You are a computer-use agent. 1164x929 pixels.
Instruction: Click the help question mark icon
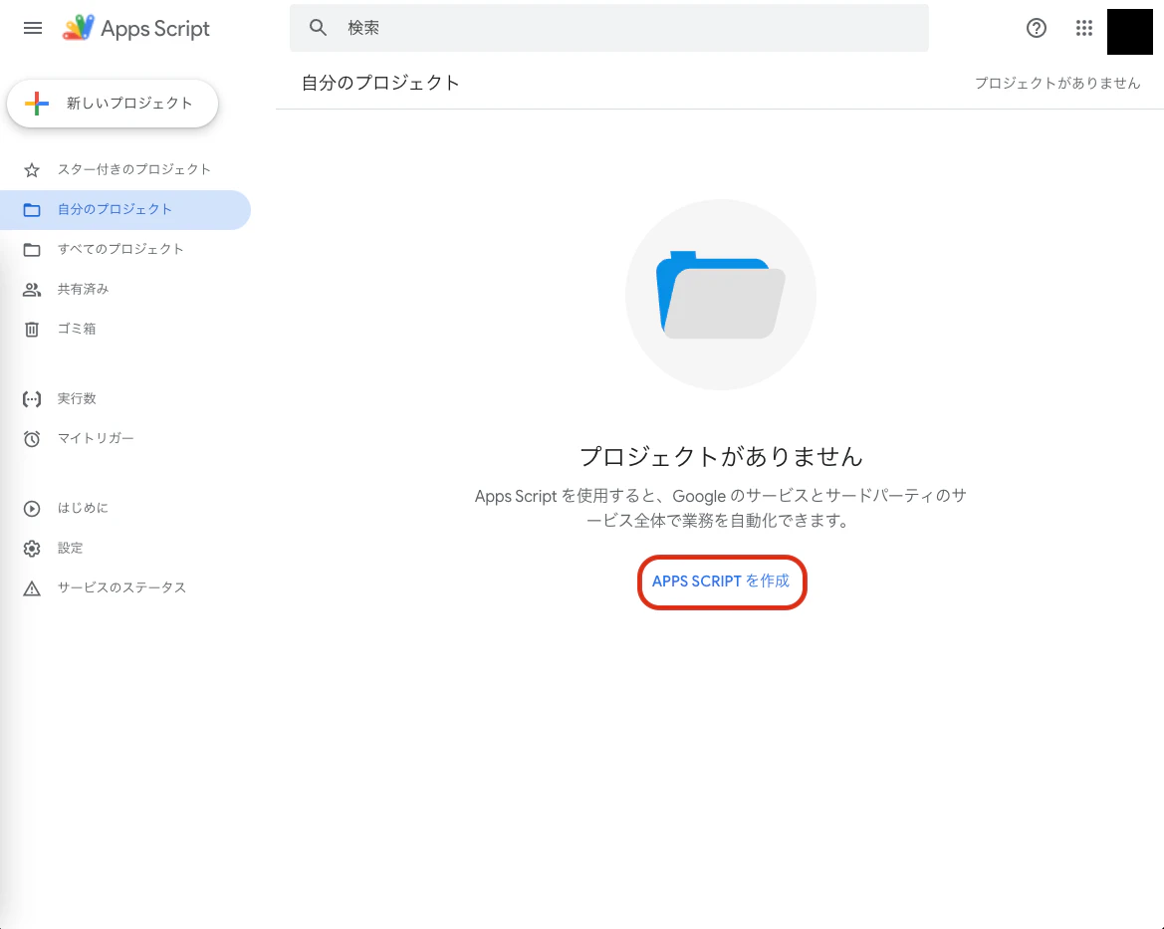click(1037, 28)
